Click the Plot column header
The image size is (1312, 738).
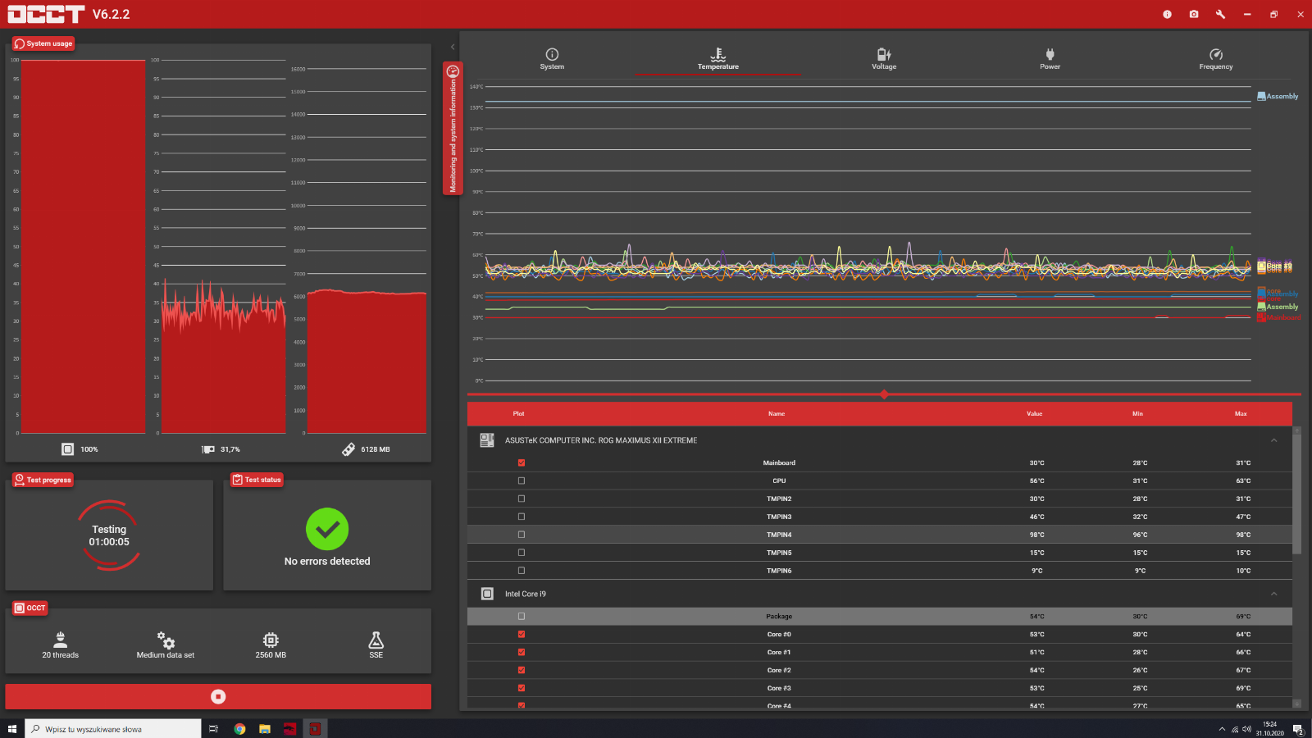[519, 414]
